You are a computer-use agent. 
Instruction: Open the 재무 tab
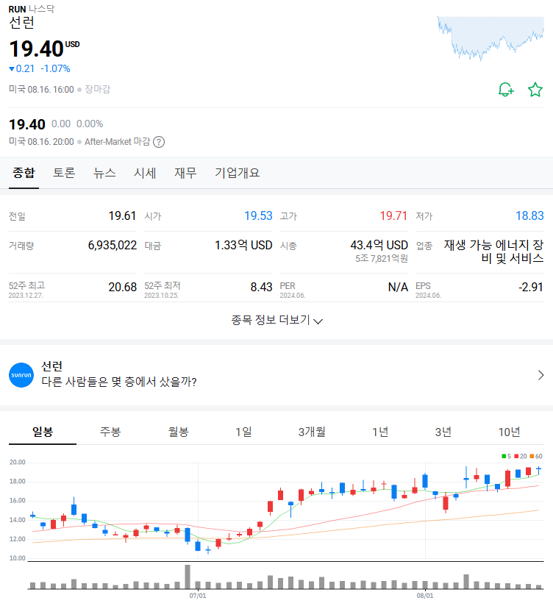click(185, 172)
